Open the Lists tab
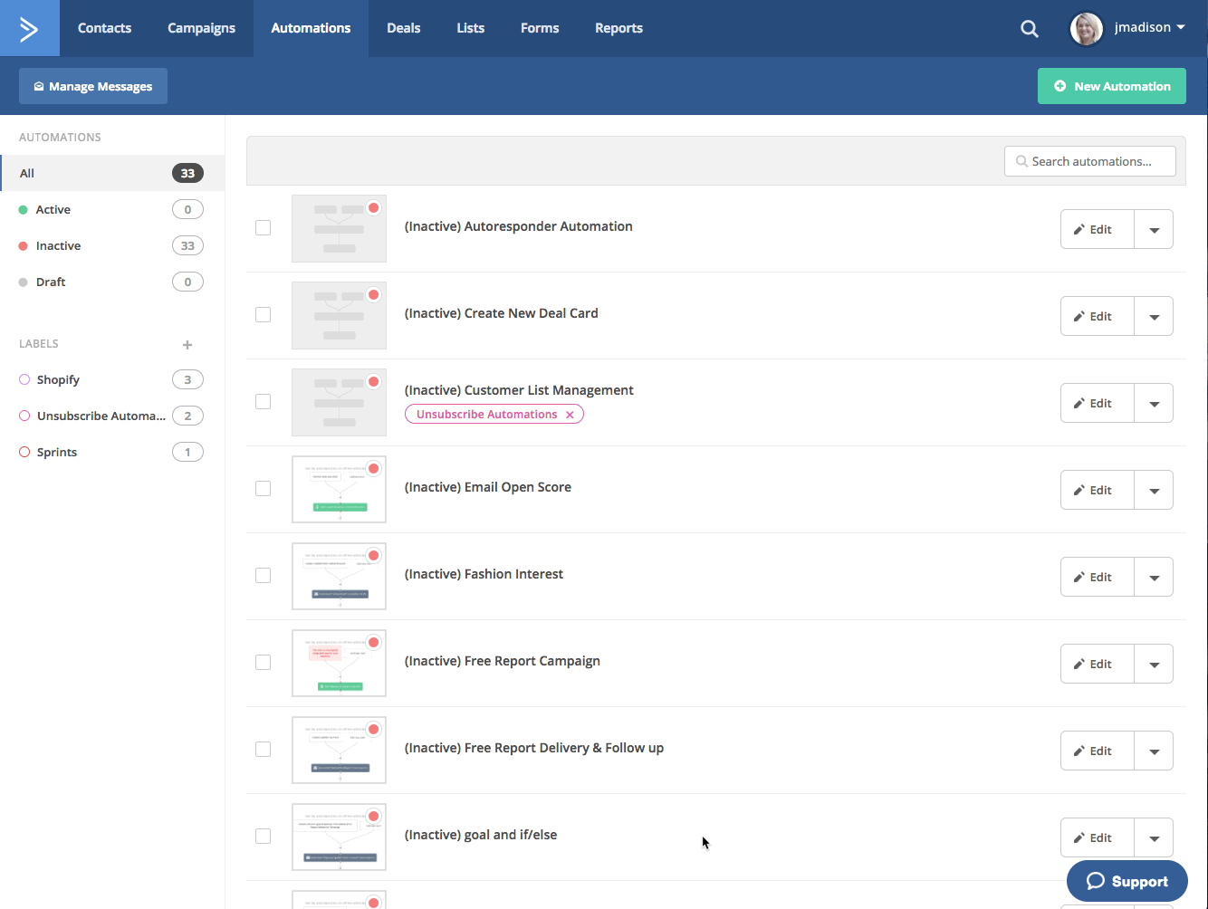 (x=470, y=28)
